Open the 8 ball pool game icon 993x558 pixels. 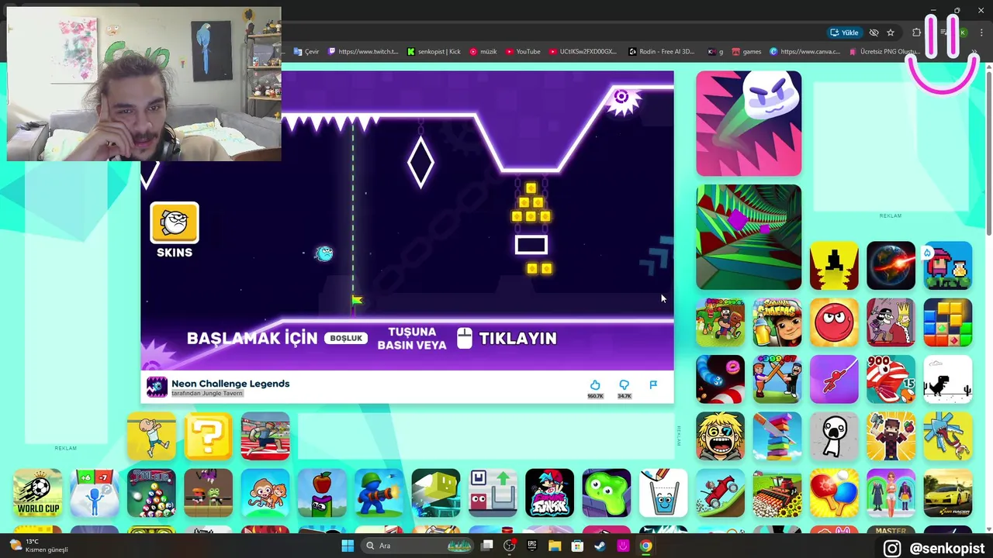click(x=151, y=493)
